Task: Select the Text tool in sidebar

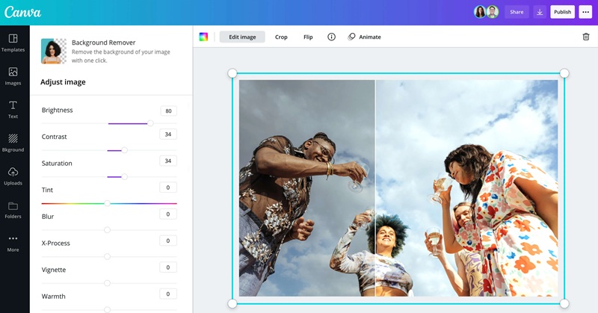Action: click(x=13, y=110)
